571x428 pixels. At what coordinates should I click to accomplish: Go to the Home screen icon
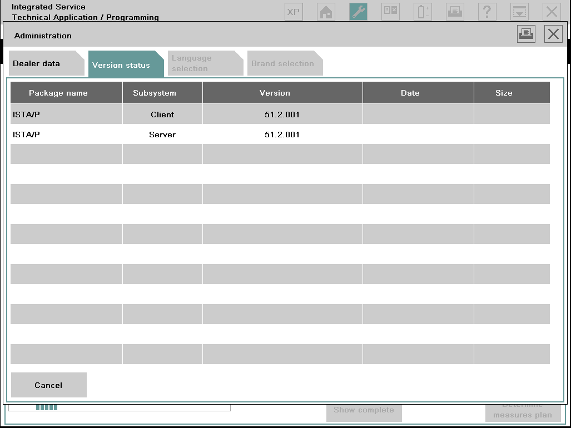click(x=326, y=12)
